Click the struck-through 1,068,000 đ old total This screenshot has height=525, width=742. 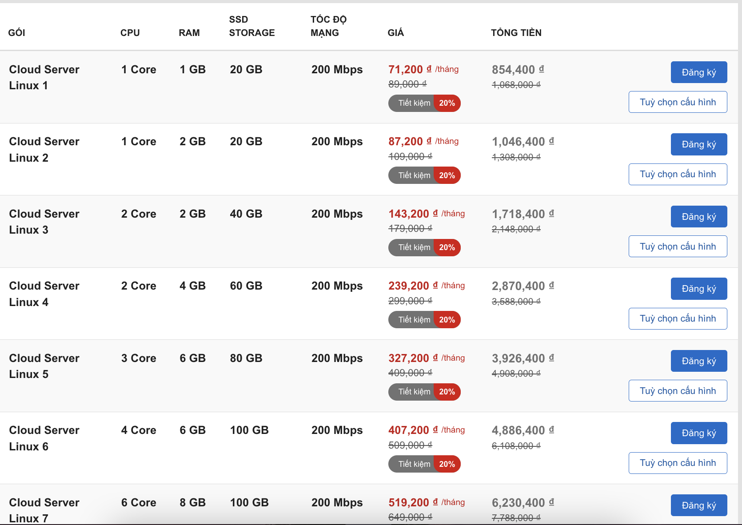tap(516, 85)
